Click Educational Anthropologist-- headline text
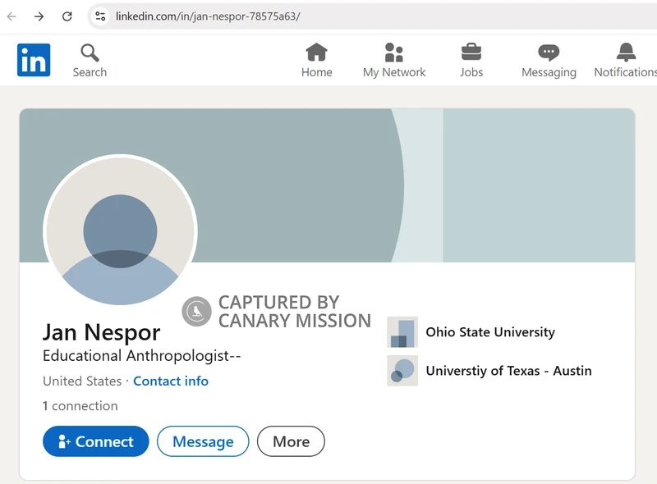The height and width of the screenshot is (484, 657). 141,356
